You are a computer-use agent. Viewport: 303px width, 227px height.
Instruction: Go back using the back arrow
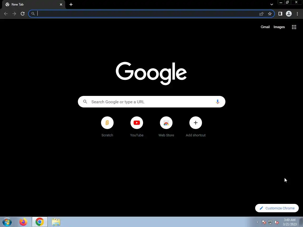click(x=6, y=14)
